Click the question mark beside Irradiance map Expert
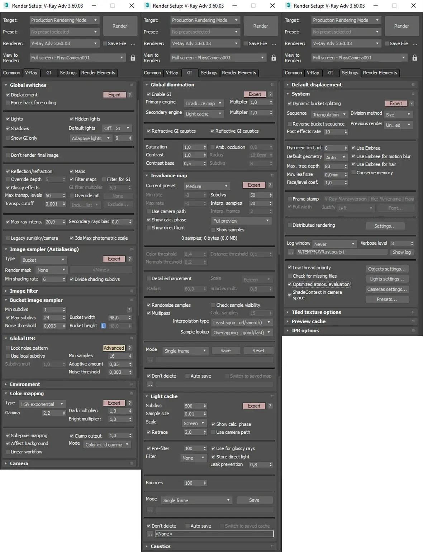Viewport: 423px width, 552px height. (270, 185)
